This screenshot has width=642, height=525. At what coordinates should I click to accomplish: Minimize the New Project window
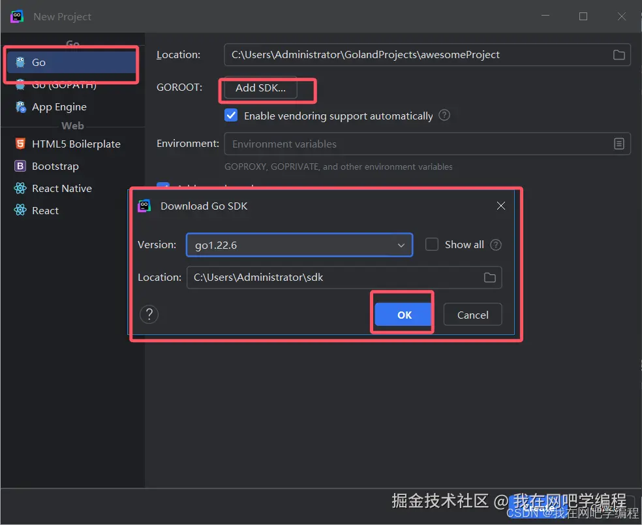[545, 16]
